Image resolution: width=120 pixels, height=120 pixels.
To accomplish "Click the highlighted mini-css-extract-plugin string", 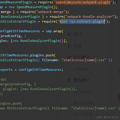I will pyautogui.click(x=82, y=21).
